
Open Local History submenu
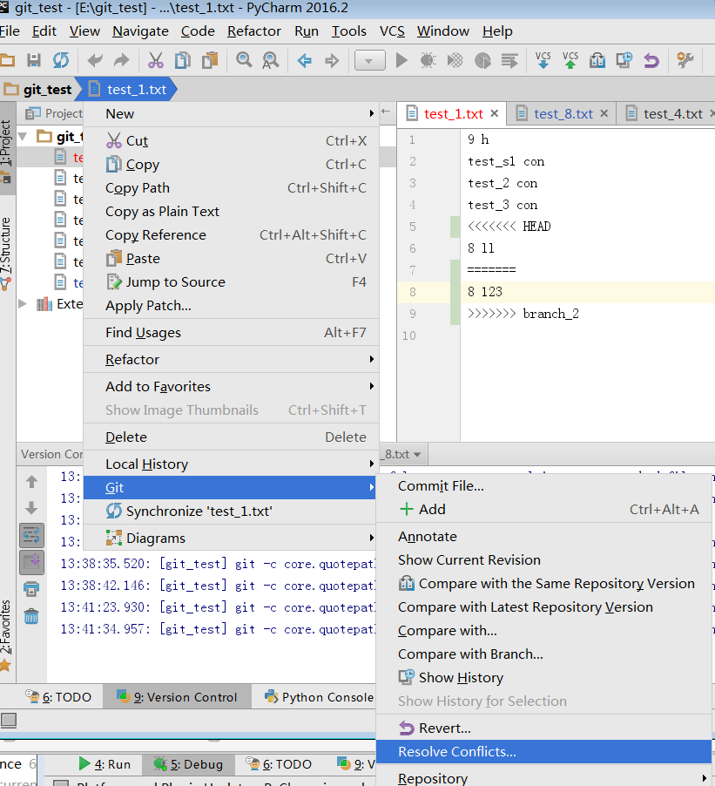click(230, 464)
